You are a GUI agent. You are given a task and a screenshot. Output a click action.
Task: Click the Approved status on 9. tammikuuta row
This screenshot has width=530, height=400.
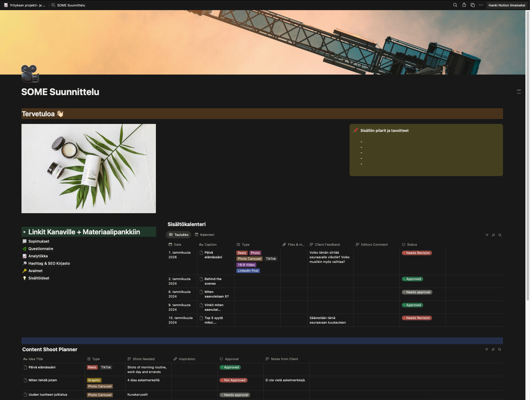[x=412, y=305]
